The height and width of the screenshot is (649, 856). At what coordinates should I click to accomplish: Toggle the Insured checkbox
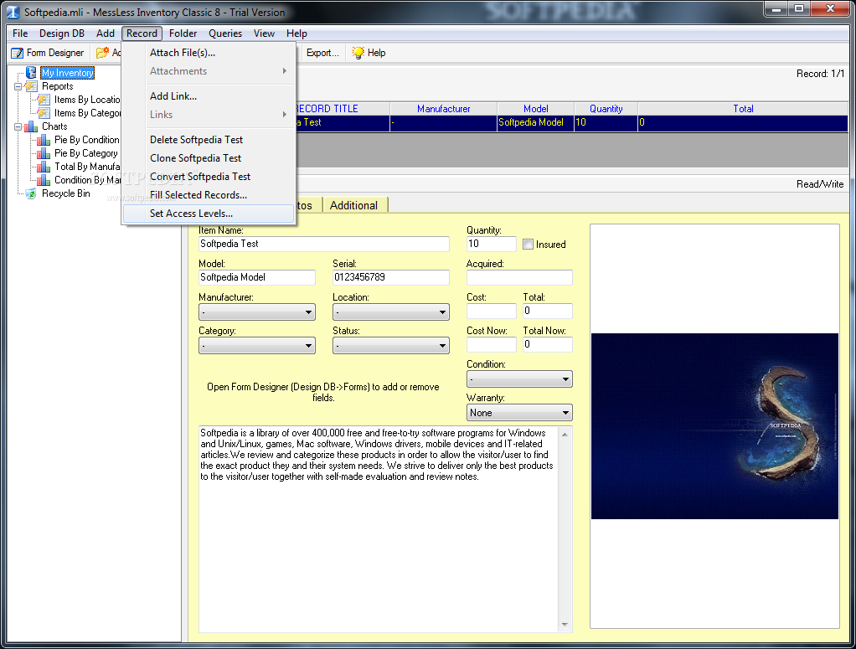528,245
